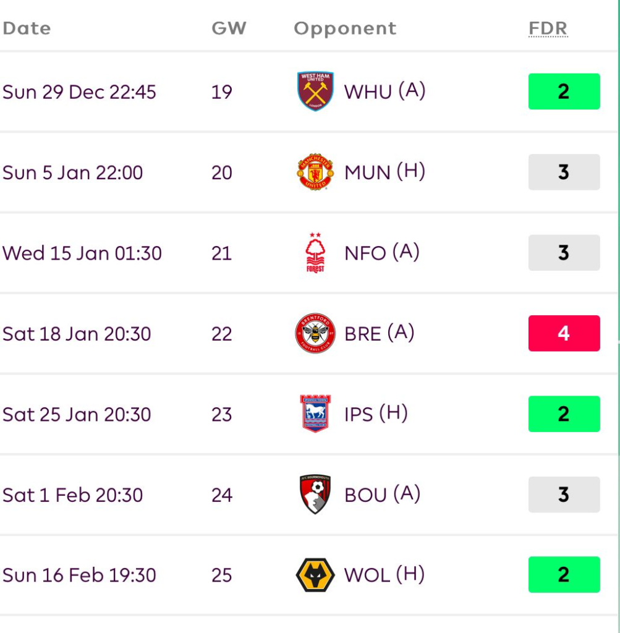Click gameweek 24 number in Bournemouth row
Image resolution: width=620 pixels, height=633 pixels.
coord(222,495)
